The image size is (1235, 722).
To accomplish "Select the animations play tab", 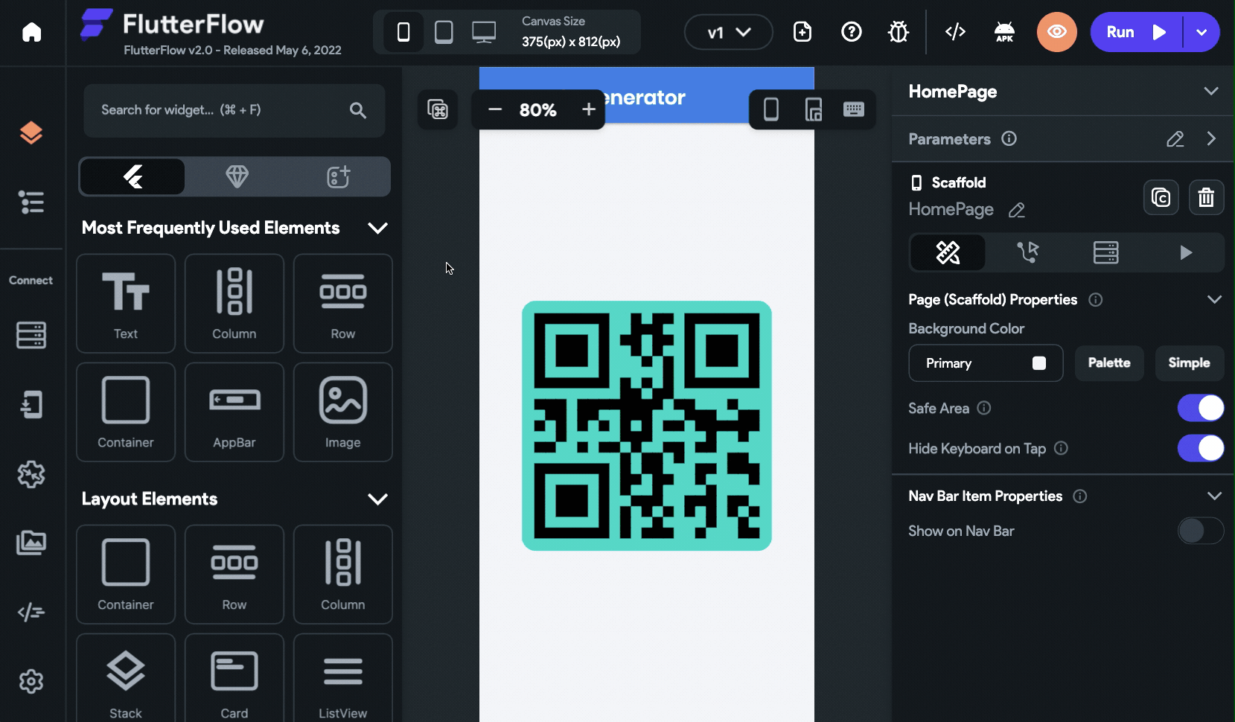I will click(x=1185, y=253).
